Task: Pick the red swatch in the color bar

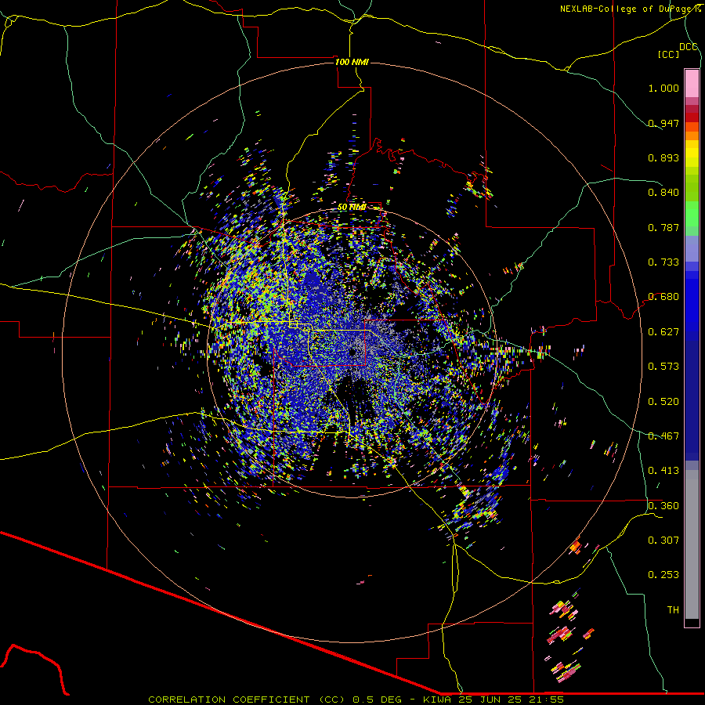Action: pyautogui.click(x=692, y=117)
